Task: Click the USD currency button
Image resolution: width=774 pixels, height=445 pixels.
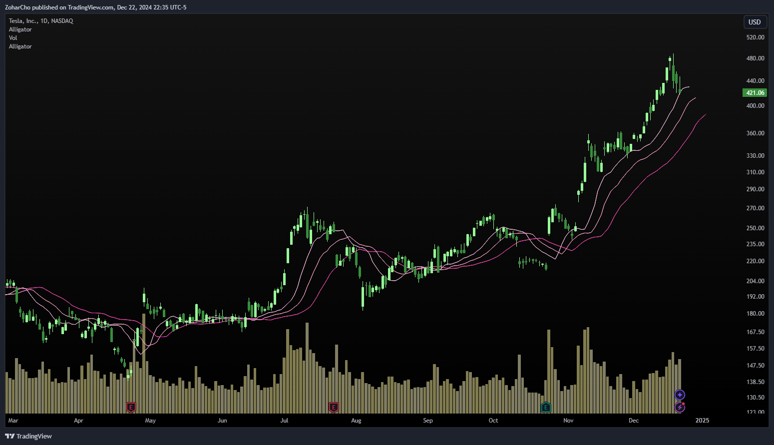Action: [x=755, y=22]
